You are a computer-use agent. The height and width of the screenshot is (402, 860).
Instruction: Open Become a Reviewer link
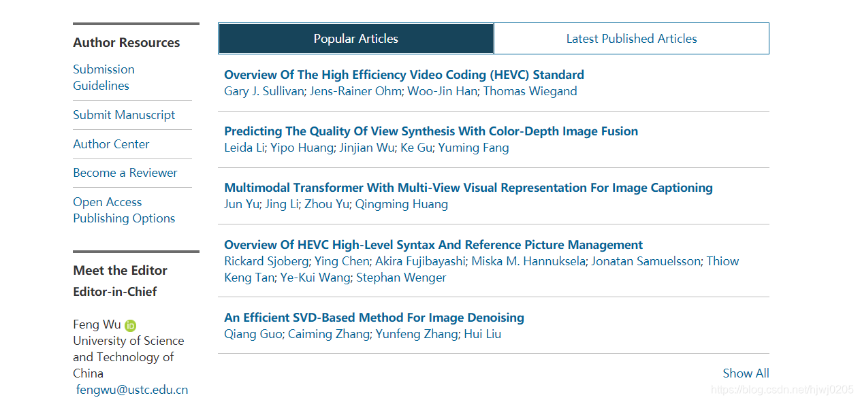click(x=125, y=173)
